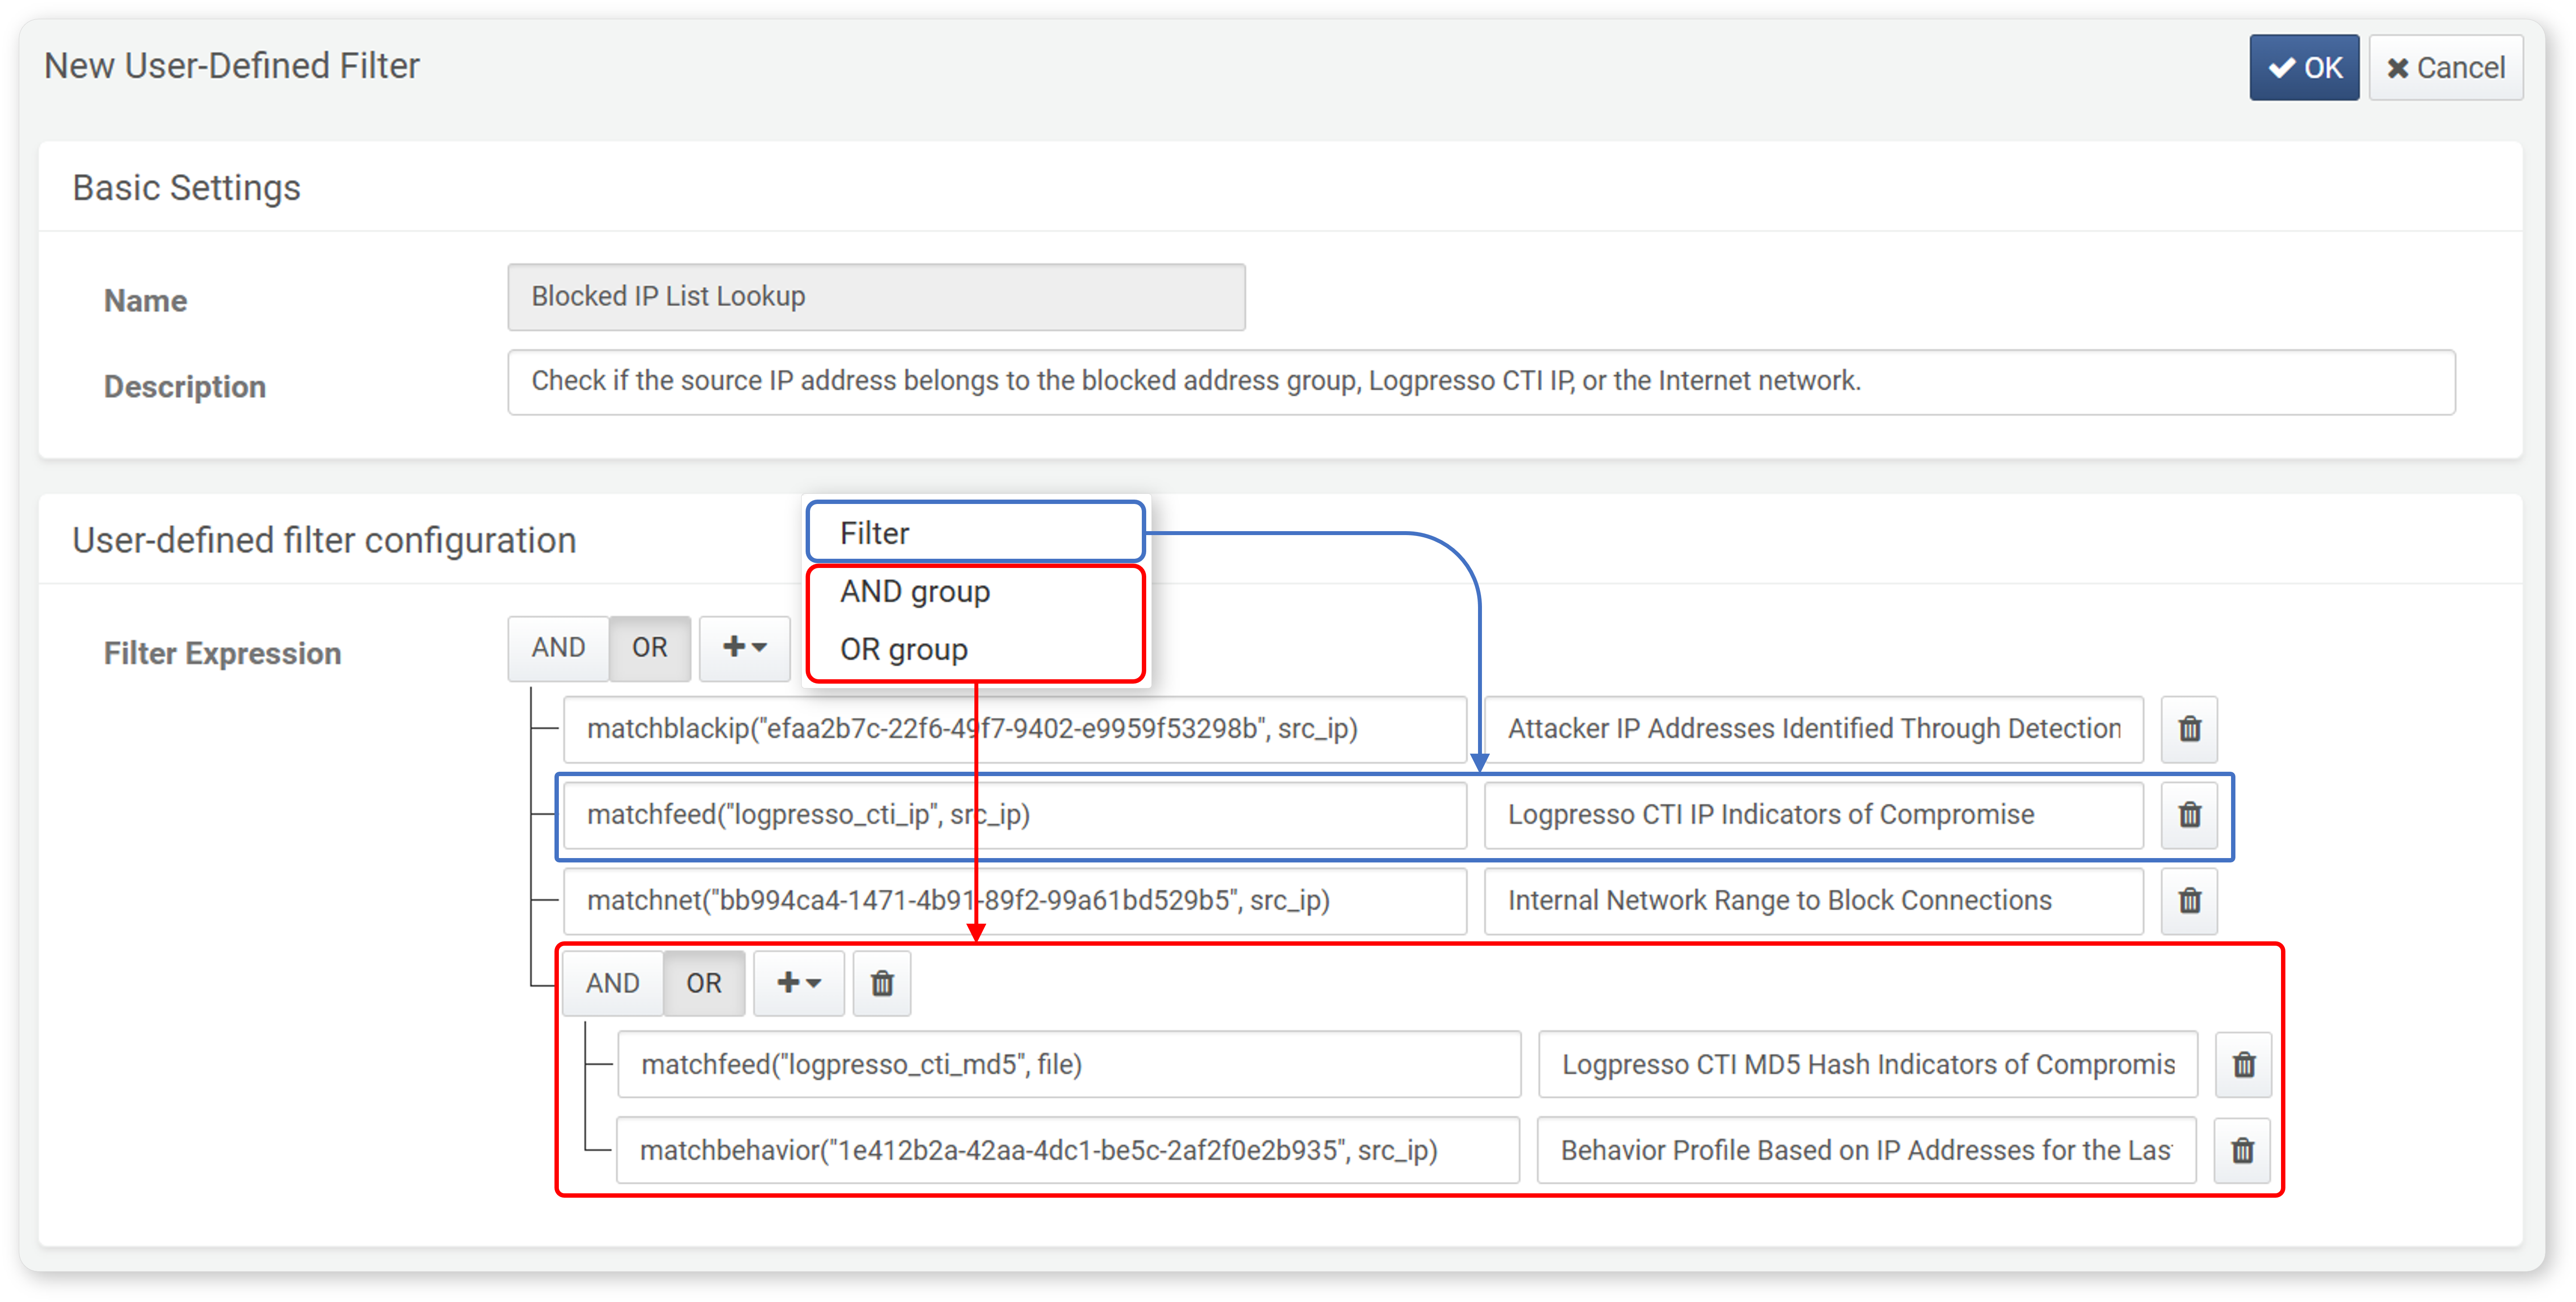This screenshot has width=2576, height=1302.
Task: Click the Name label
Action: (x=145, y=301)
